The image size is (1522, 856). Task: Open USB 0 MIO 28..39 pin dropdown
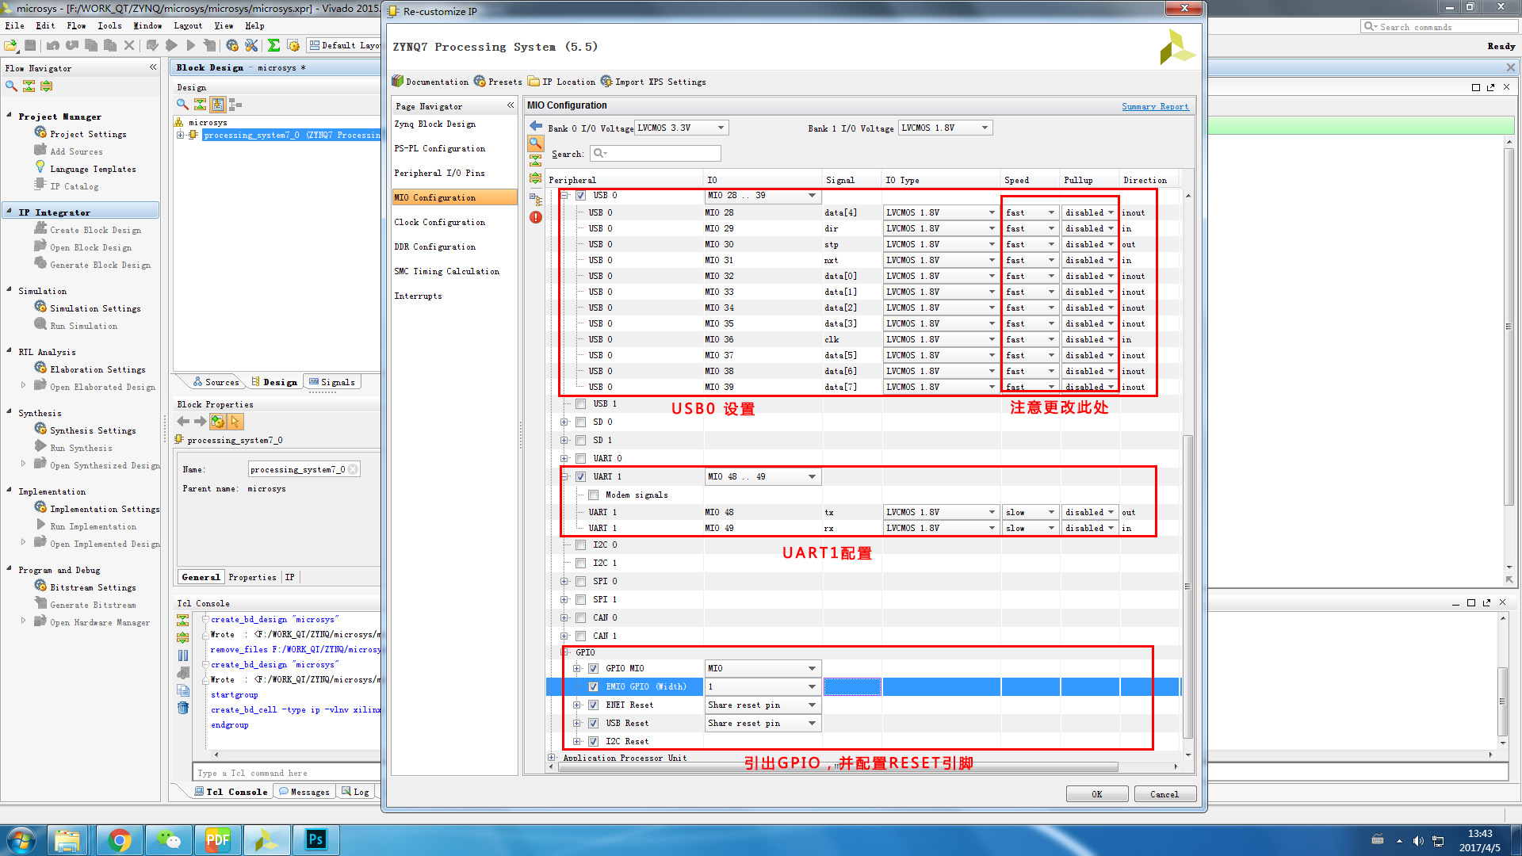(763, 195)
